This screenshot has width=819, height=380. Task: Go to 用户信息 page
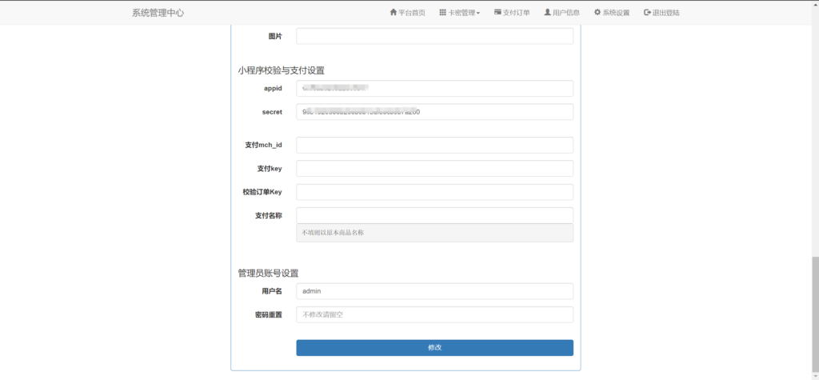(x=565, y=13)
